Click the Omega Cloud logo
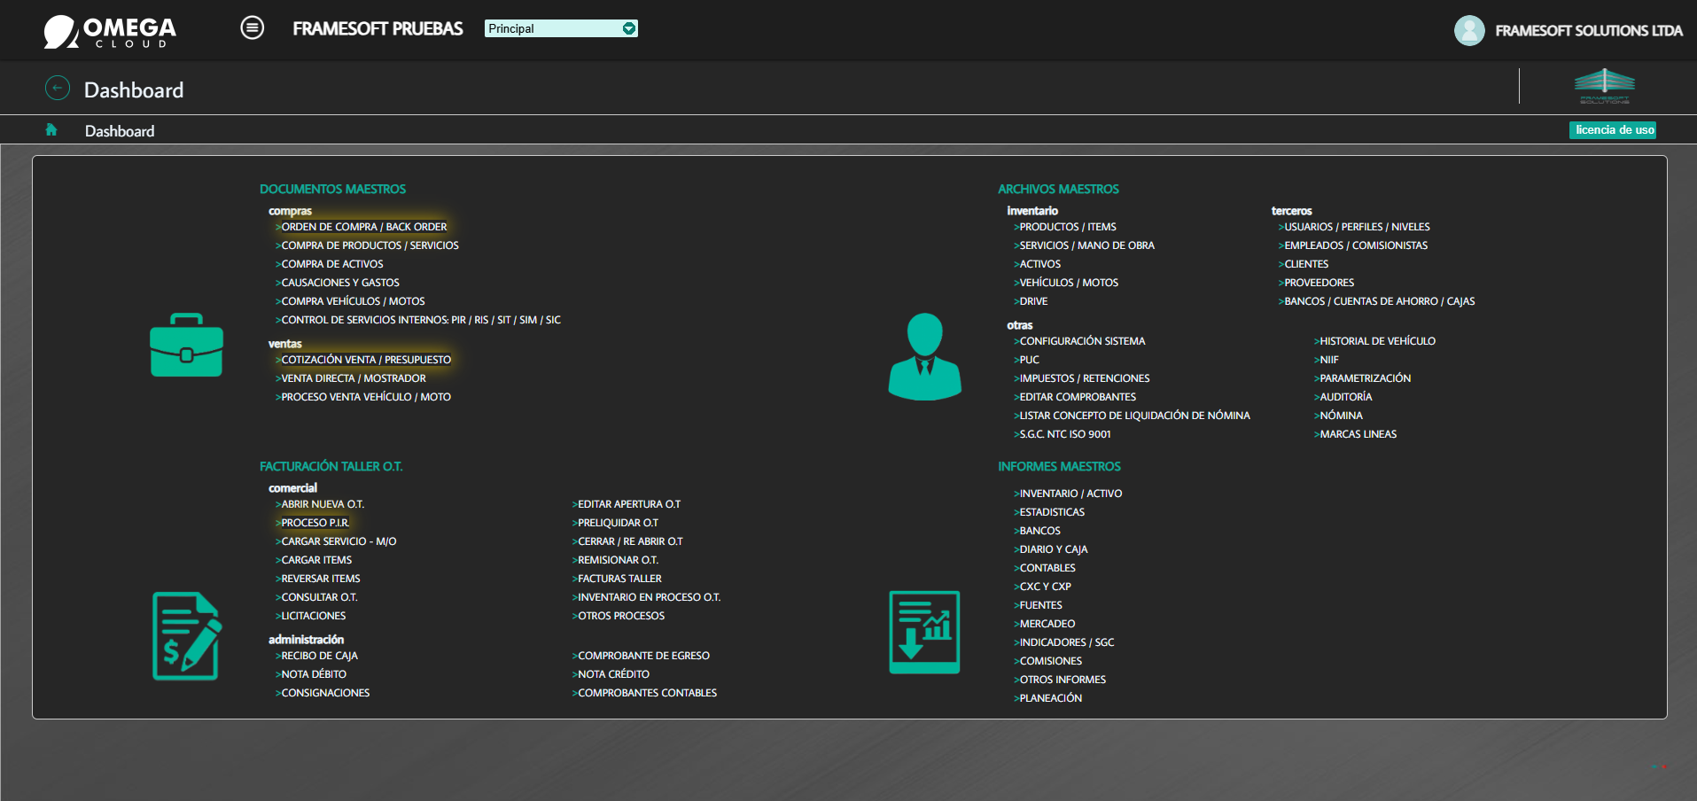Screen dimensions: 1697x801 point(110,31)
